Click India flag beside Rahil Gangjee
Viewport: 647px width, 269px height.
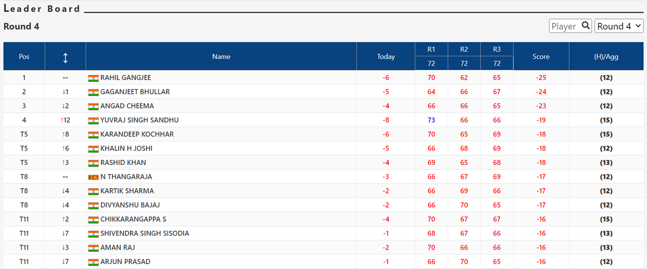tap(93, 78)
